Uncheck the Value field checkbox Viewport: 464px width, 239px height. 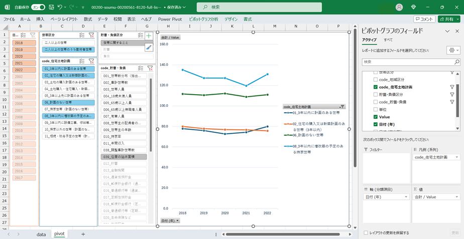click(376, 116)
